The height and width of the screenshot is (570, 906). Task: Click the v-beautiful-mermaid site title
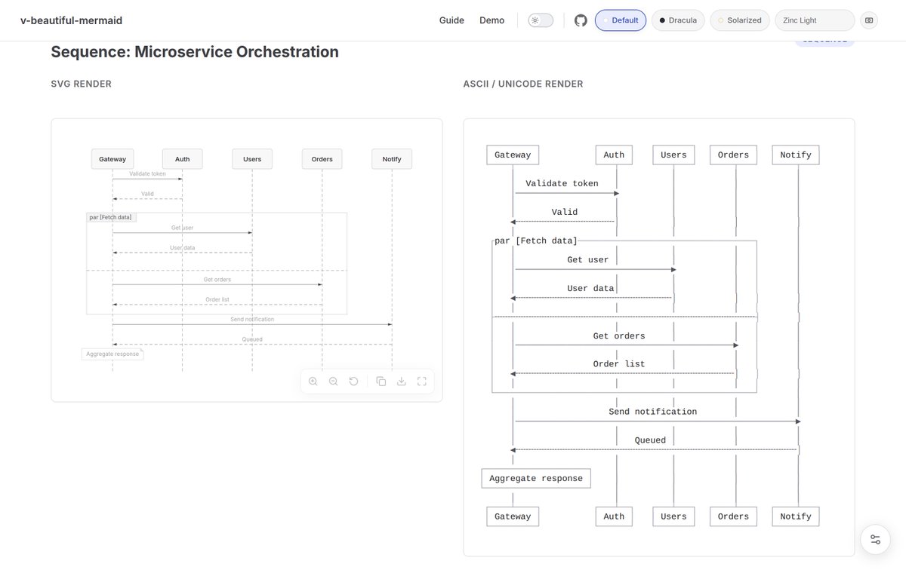pyautogui.click(x=71, y=20)
